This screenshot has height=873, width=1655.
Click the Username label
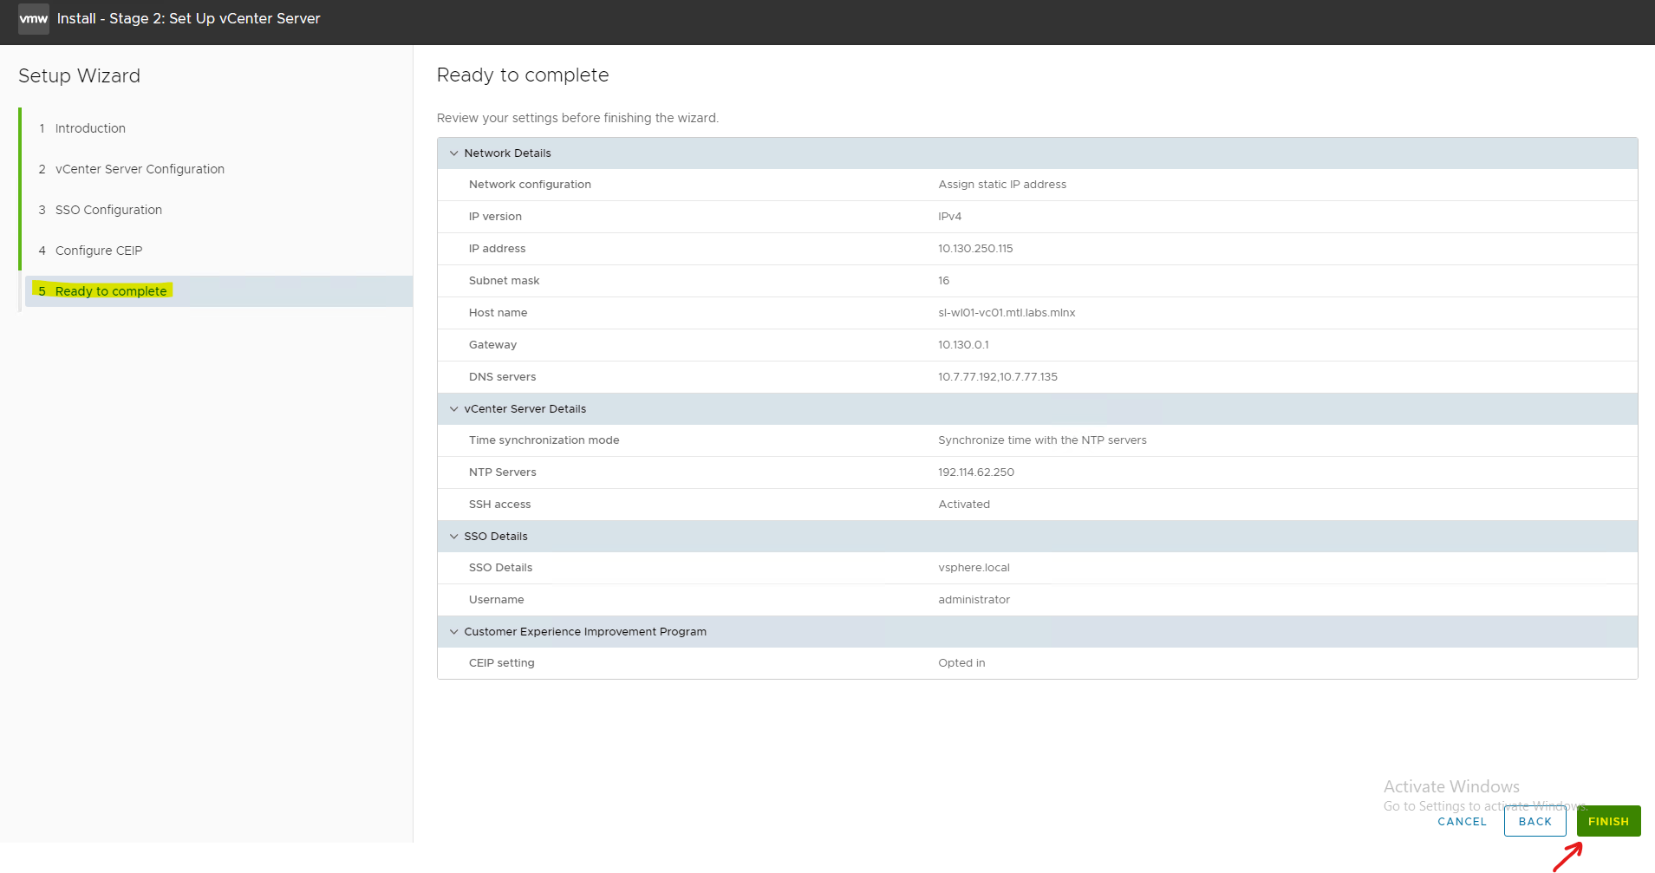coord(496,600)
